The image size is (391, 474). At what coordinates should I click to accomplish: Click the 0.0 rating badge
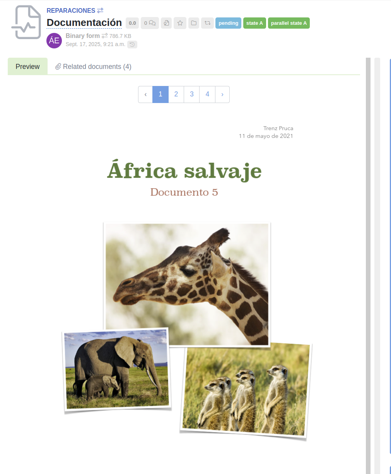tap(132, 23)
